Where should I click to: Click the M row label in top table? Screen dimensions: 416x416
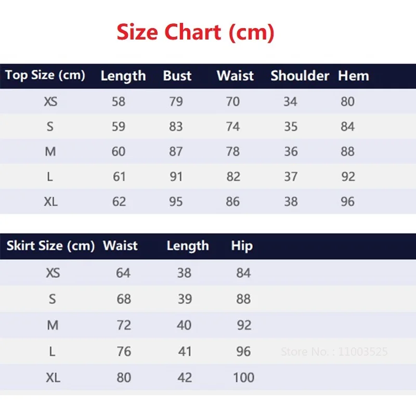click(x=50, y=152)
